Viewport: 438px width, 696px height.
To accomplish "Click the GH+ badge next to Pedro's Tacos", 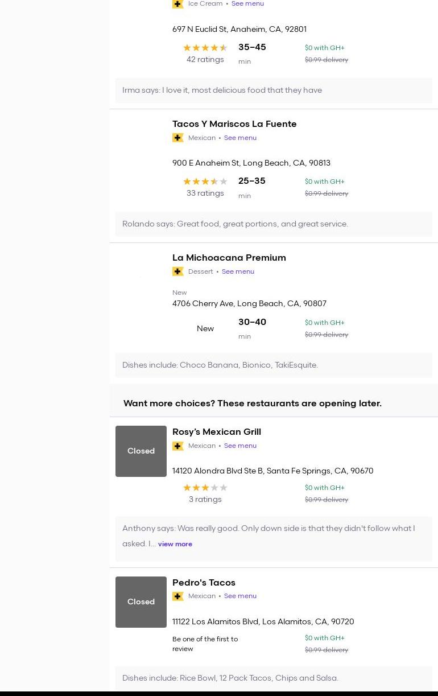I will coord(178,596).
